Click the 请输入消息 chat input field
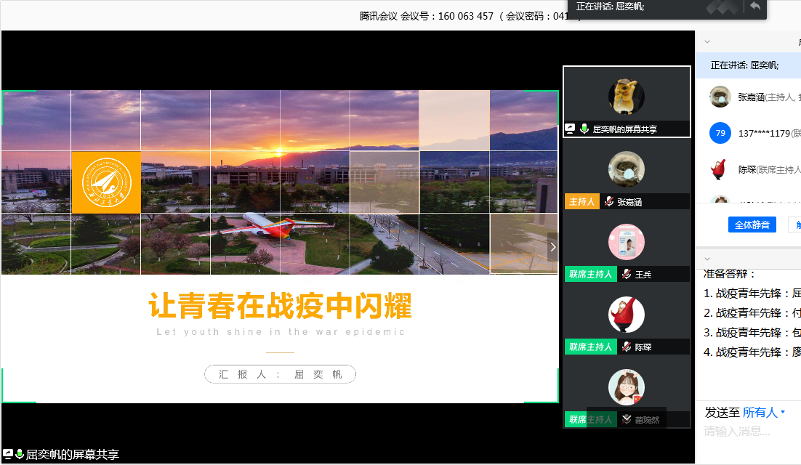 coord(749,432)
